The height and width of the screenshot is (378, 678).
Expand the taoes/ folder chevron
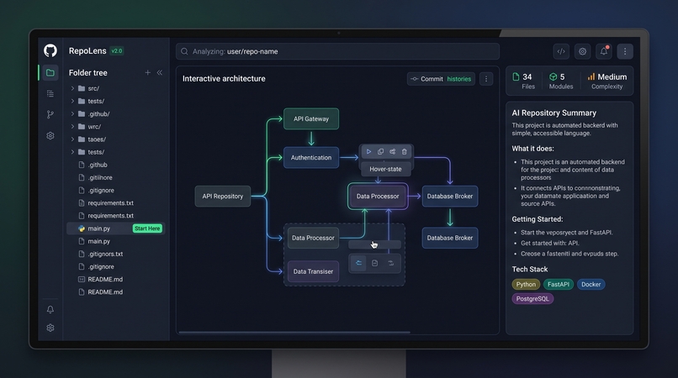pos(72,139)
